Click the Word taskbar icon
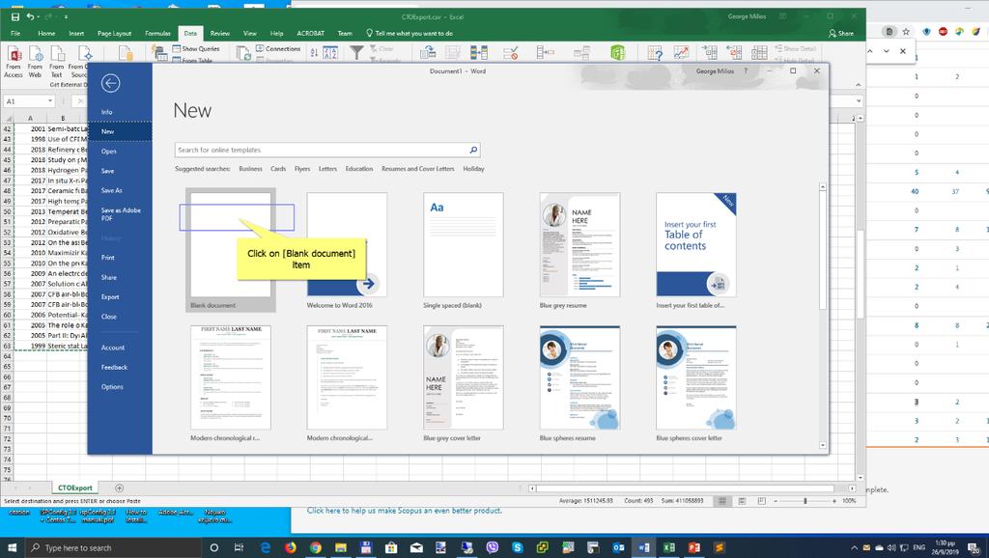The image size is (989, 558). click(x=643, y=547)
